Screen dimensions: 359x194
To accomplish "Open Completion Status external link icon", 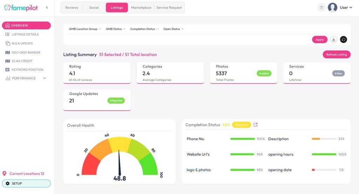I will [x=256, y=125].
